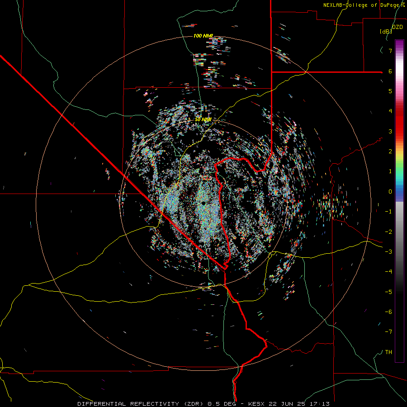The image size is (407, 407).
Task: Click the 0 value on the scale
Action: click(390, 192)
